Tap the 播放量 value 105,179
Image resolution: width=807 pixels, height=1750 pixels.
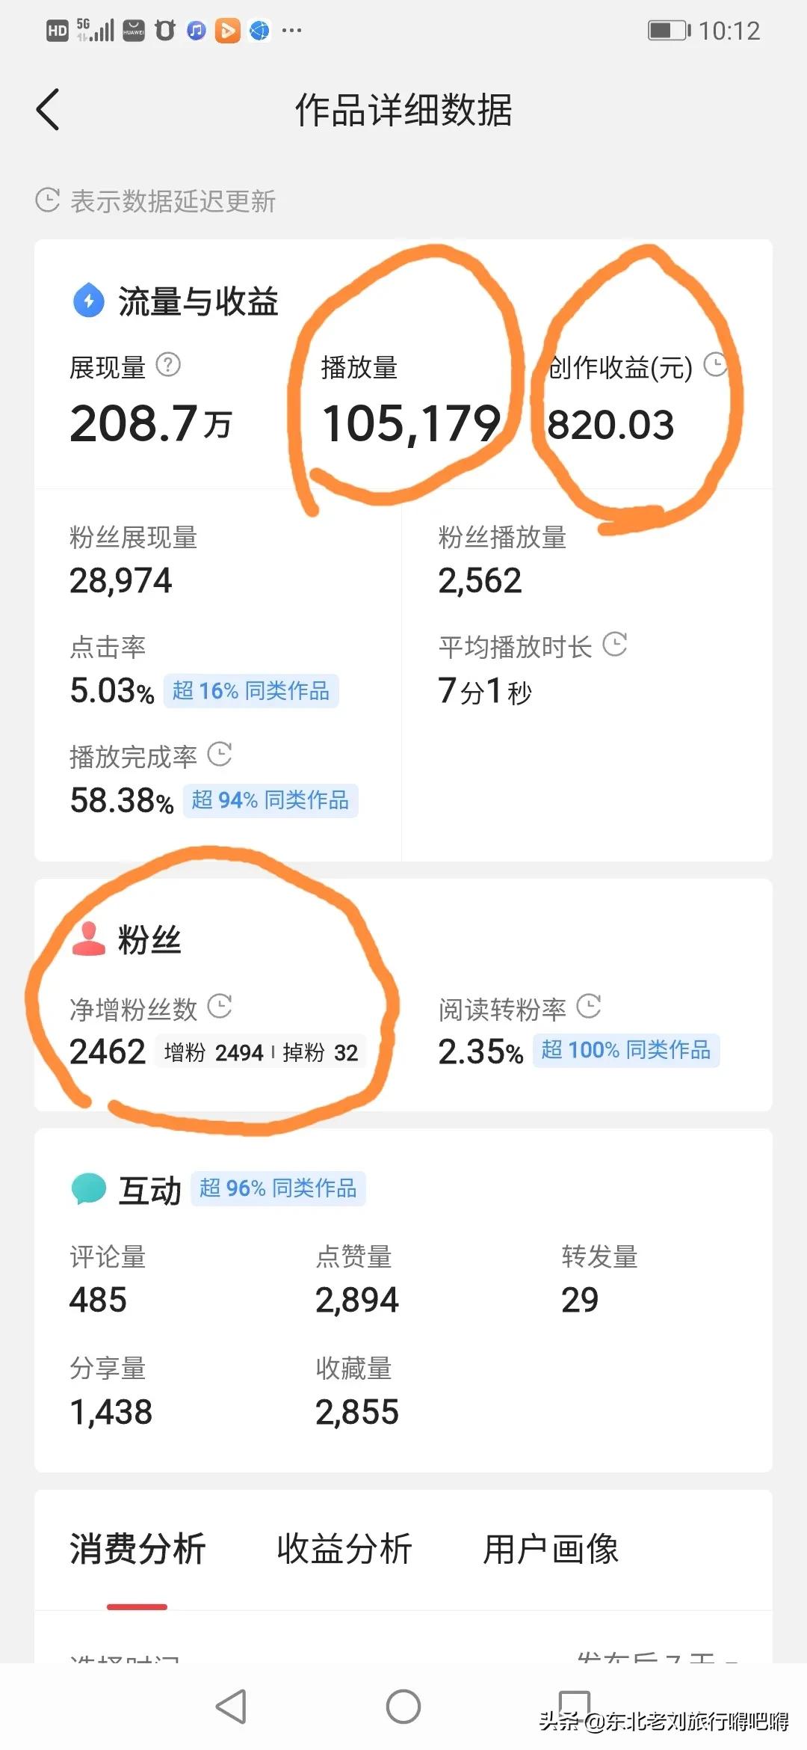click(411, 423)
